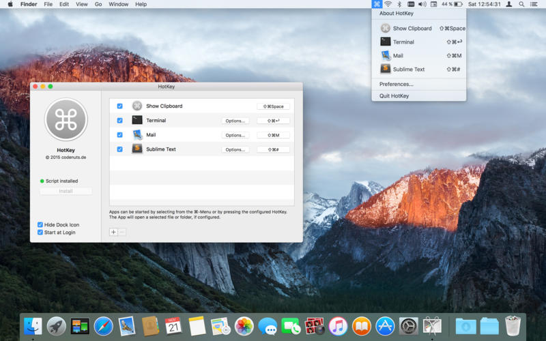546x341 pixels.
Task: Click the Show Clipboard shortcut field
Action: [x=273, y=106]
